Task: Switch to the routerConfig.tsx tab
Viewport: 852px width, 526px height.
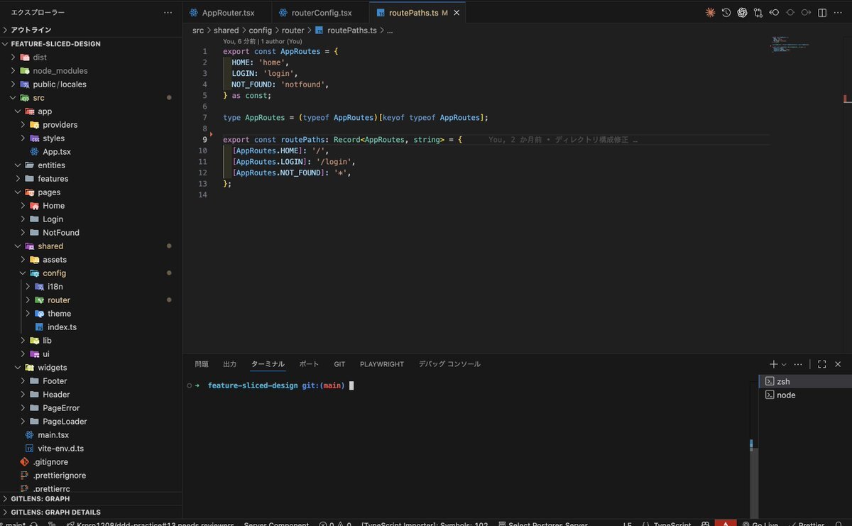Action: 321,13
